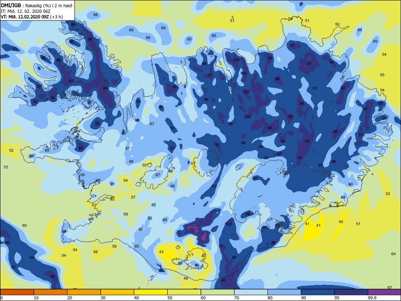Click map humidity value '59'
This screenshot has height=301, width=401.
pos(126,214)
